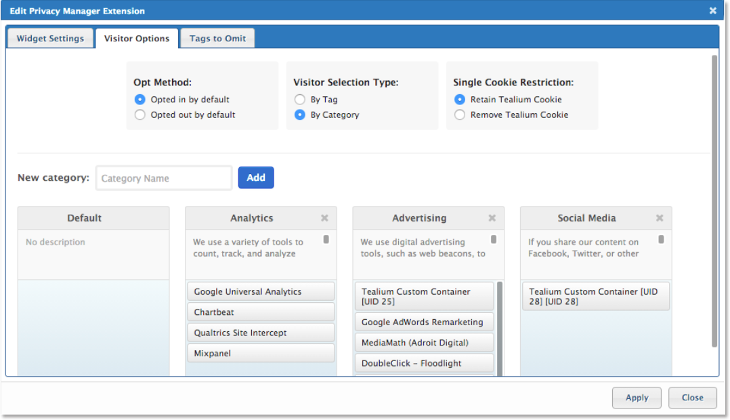
Task: Select Retain Tealium Cookie option
Action: pyautogui.click(x=460, y=100)
